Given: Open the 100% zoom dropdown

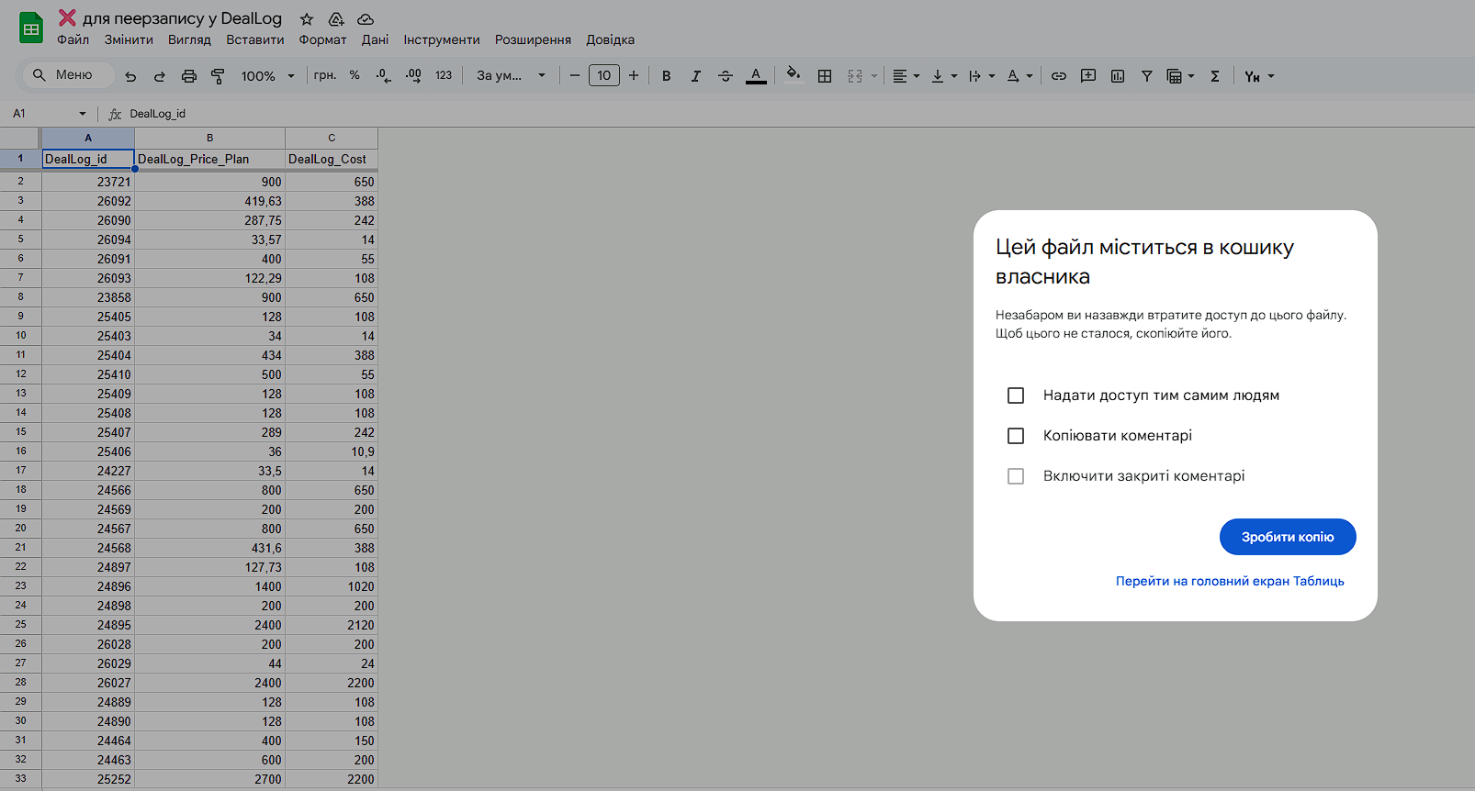Looking at the screenshot, I should coord(267,76).
